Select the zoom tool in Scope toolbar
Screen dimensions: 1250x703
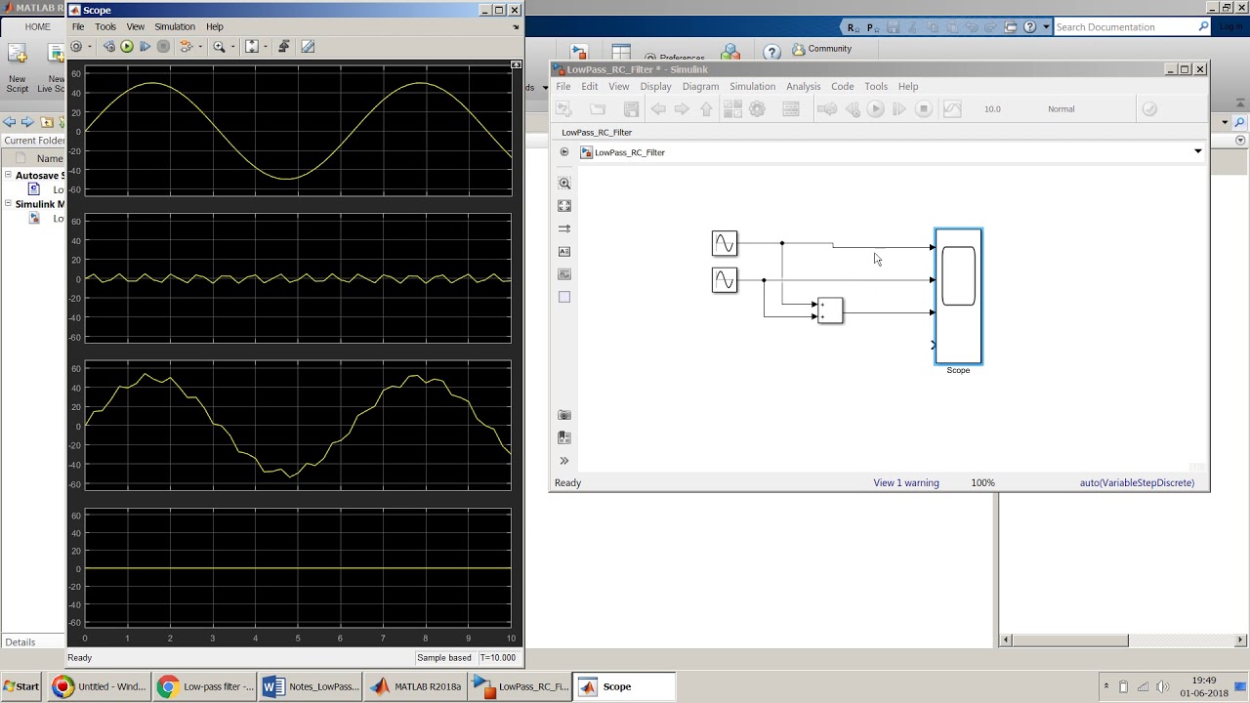tap(219, 46)
